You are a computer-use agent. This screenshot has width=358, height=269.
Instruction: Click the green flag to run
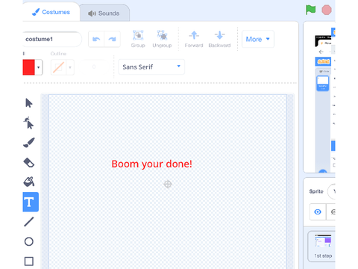tap(310, 10)
